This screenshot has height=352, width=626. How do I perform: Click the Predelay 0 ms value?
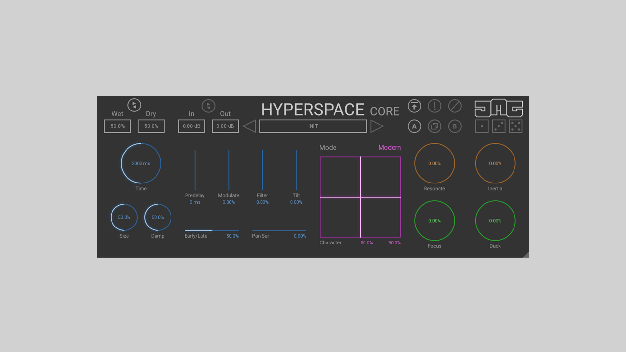tap(195, 202)
